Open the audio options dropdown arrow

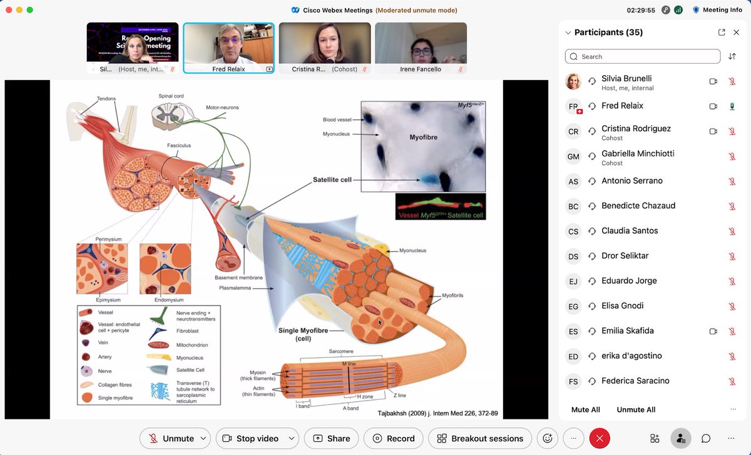coord(203,438)
